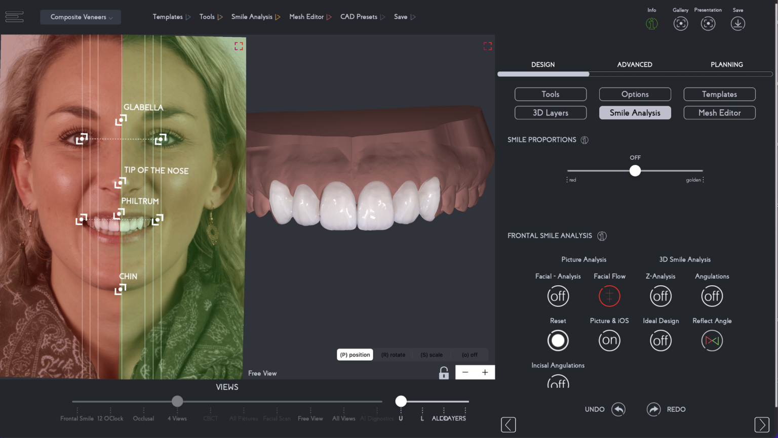Enable Ideal Design

pos(660,340)
